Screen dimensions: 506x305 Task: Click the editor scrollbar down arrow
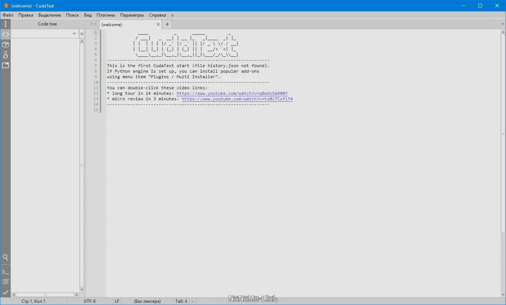click(x=503, y=295)
